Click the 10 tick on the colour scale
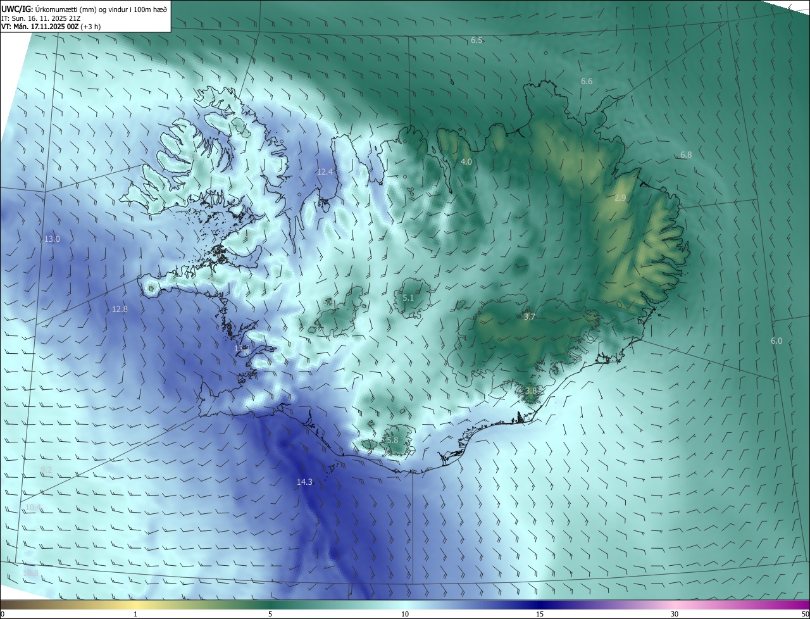Image resolution: width=810 pixels, height=619 pixels. click(405, 614)
